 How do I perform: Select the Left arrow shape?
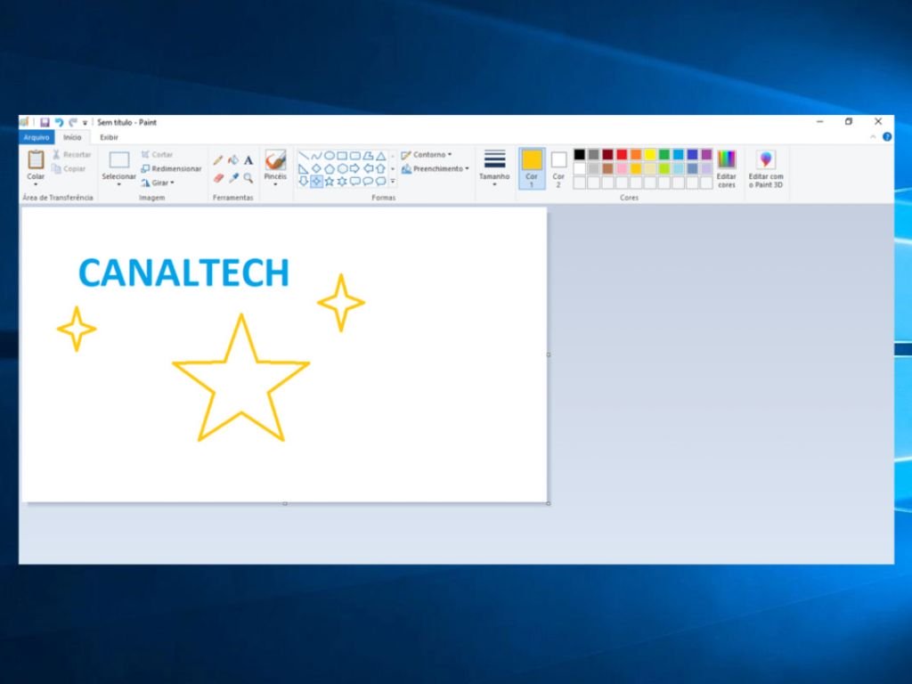[368, 168]
